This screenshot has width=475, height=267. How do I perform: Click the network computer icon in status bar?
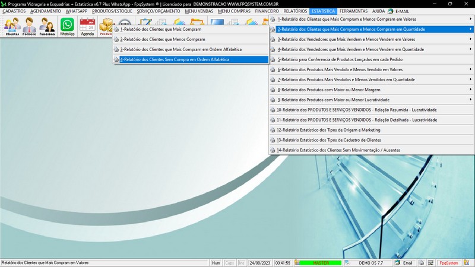[430, 263]
